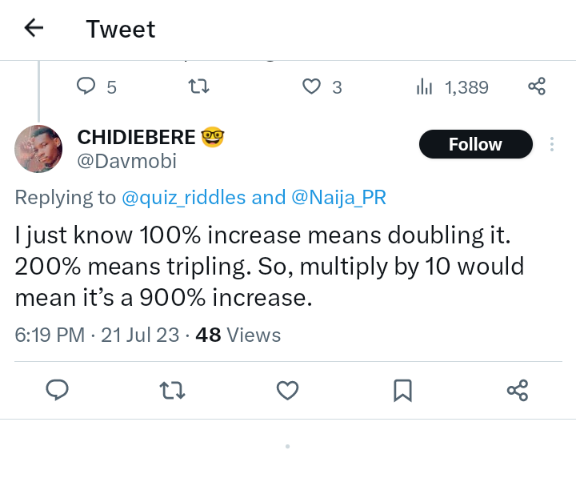
Task: Open the @quiz_riddles profile link
Action: tap(184, 197)
